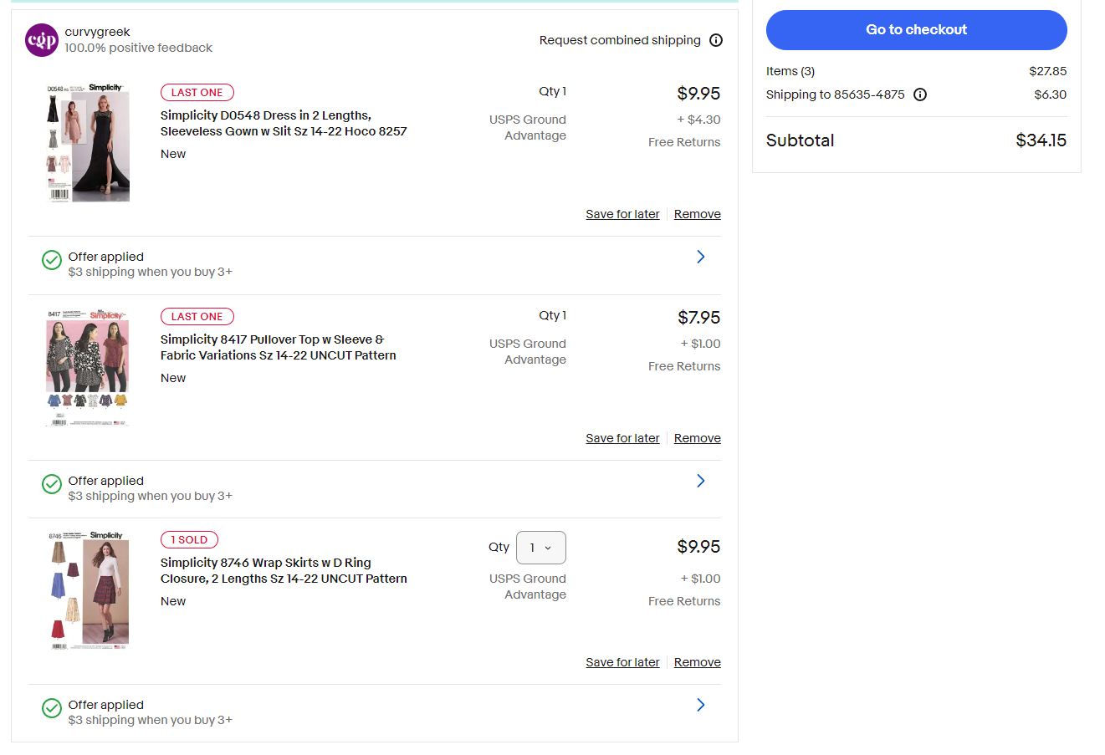Click the $6.30 shipping total in the summary
Viewport: 1105px width, 755px height.
[x=1051, y=94]
